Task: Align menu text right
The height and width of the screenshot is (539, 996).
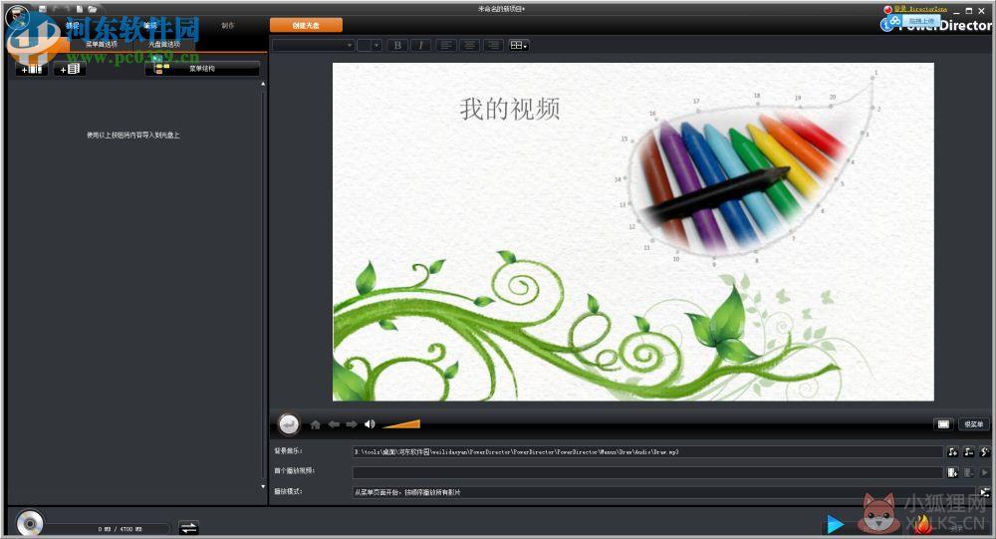Action: click(492, 45)
